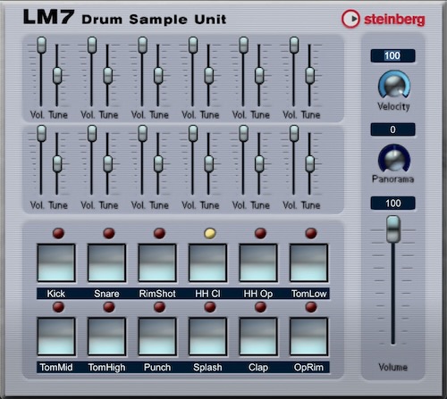Click the Velocity value field showing 100
Viewport: 447px width, 399px height.
point(392,55)
